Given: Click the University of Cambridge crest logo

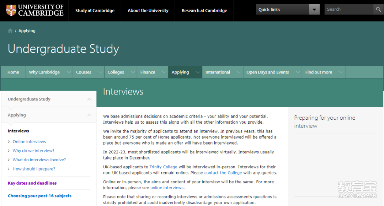Looking at the screenshot, I should 11,10.
